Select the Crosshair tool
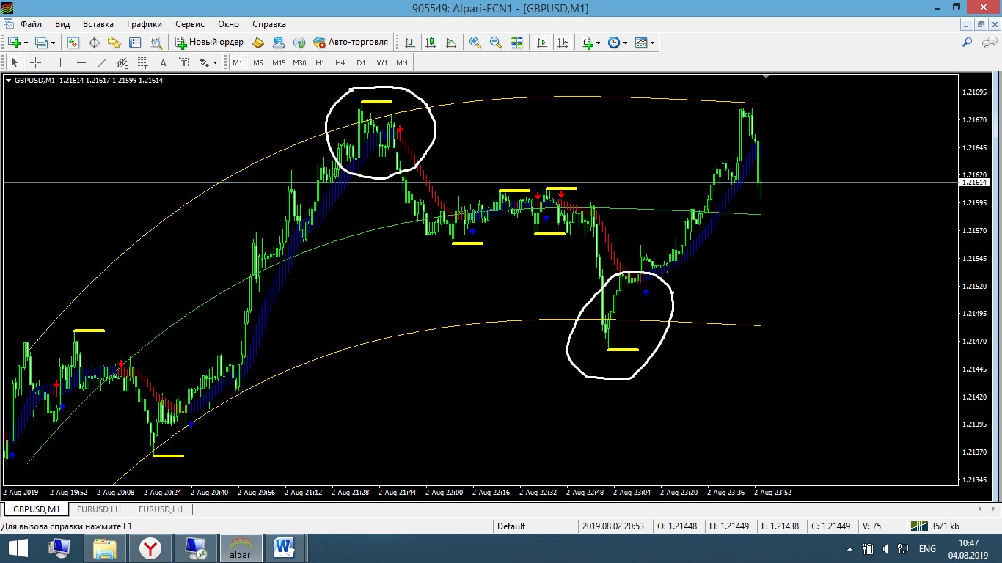Image resolution: width=1002 pixels, height=563 pixels. click(x=35, y=62)
